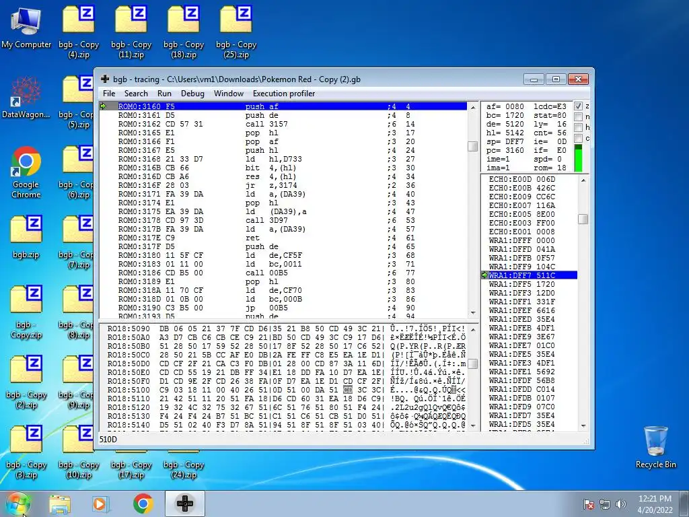Click the stack pane scroll up arrow
Image resolution: width=689 pixels, height=517 pixels.
pos(583,180)
